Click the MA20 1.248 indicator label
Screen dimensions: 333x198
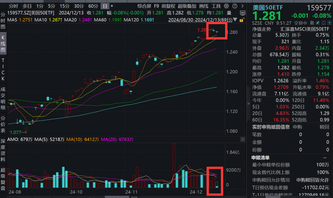pyautogui.click(x=78, y=20)
